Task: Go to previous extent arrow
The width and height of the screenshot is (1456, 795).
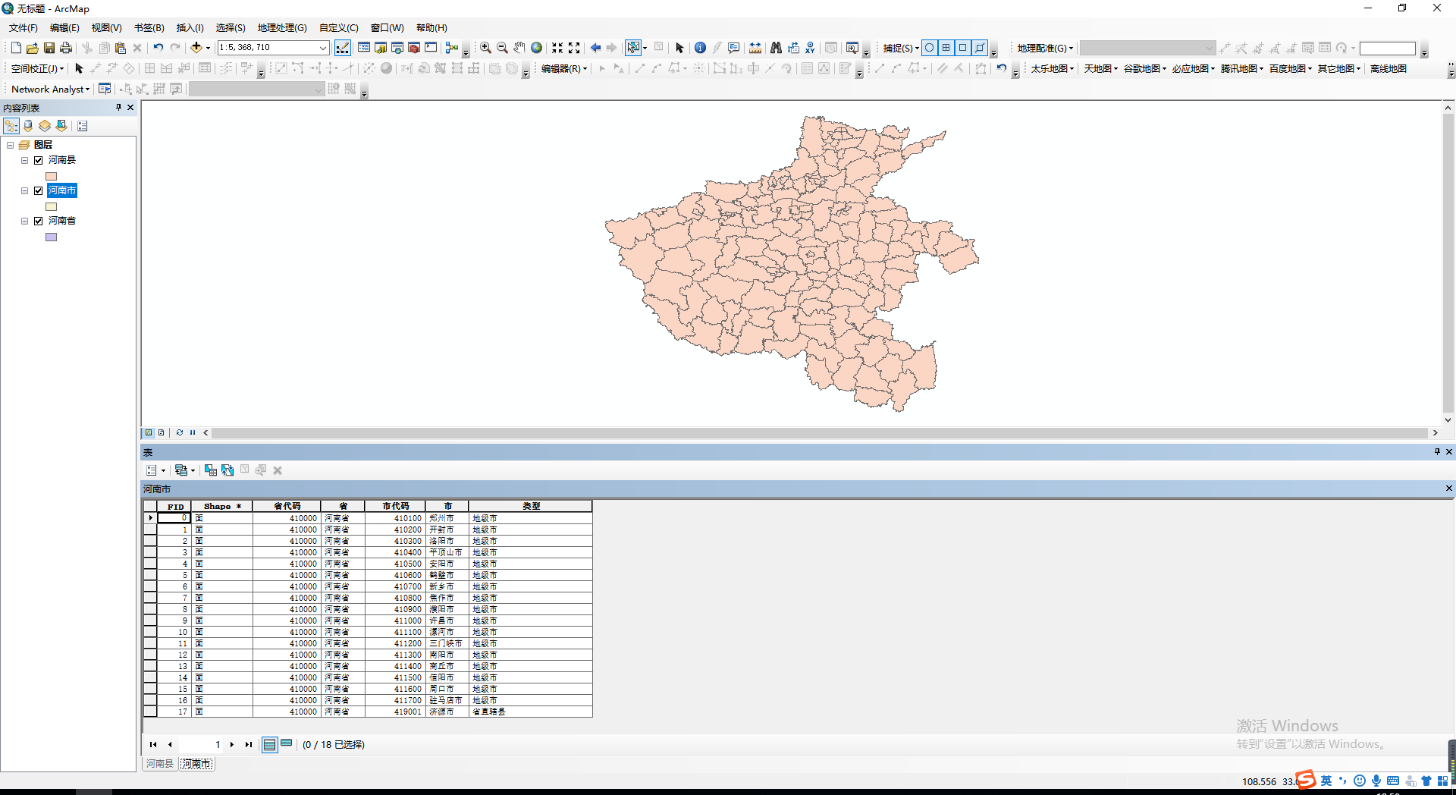Action: point(595,48)
